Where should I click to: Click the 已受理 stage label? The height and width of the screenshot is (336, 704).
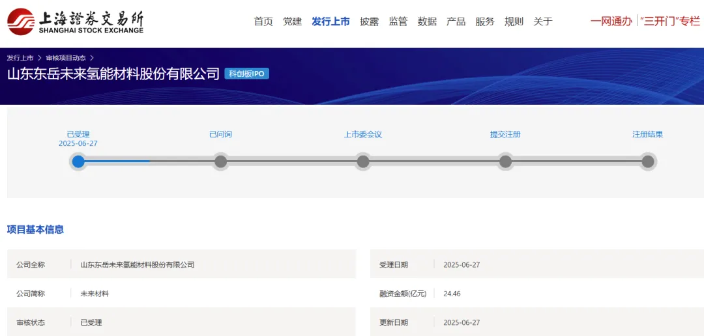click(x=78, y=134)
